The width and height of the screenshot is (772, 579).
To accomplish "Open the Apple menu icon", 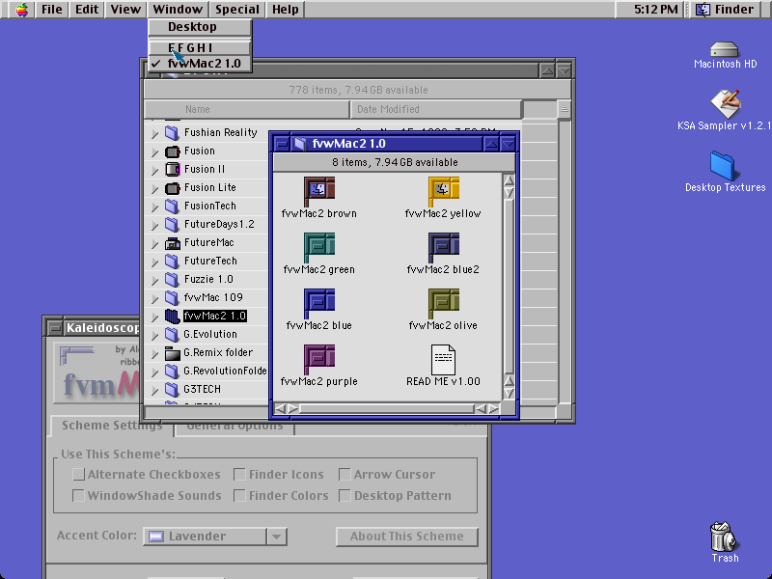I will click(21, 10).
